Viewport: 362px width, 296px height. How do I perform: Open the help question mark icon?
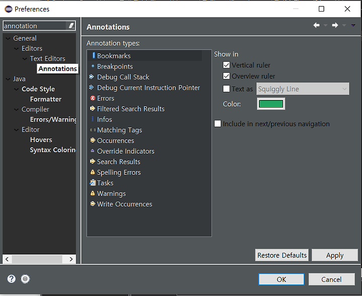click(x=11, y=279)
